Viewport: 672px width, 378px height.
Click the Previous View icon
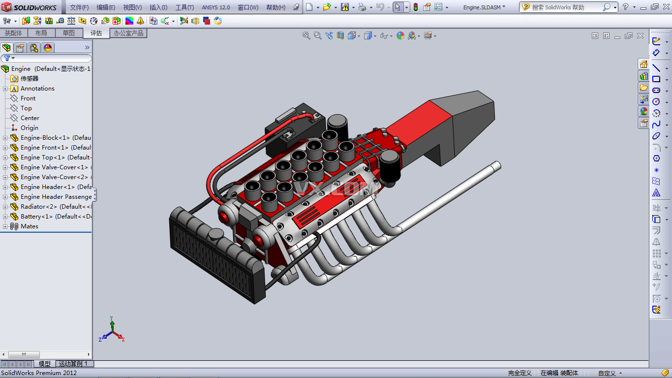point(329,35)
